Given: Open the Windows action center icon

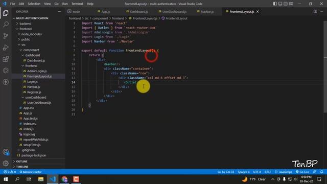Looking at the screenshot, I should coord(319,179).
